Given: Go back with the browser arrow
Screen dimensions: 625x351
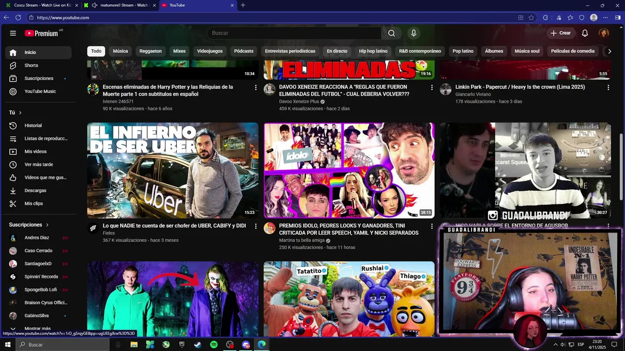Looking at the screenshot, I should pyautogui.click(x=6, y=18).
